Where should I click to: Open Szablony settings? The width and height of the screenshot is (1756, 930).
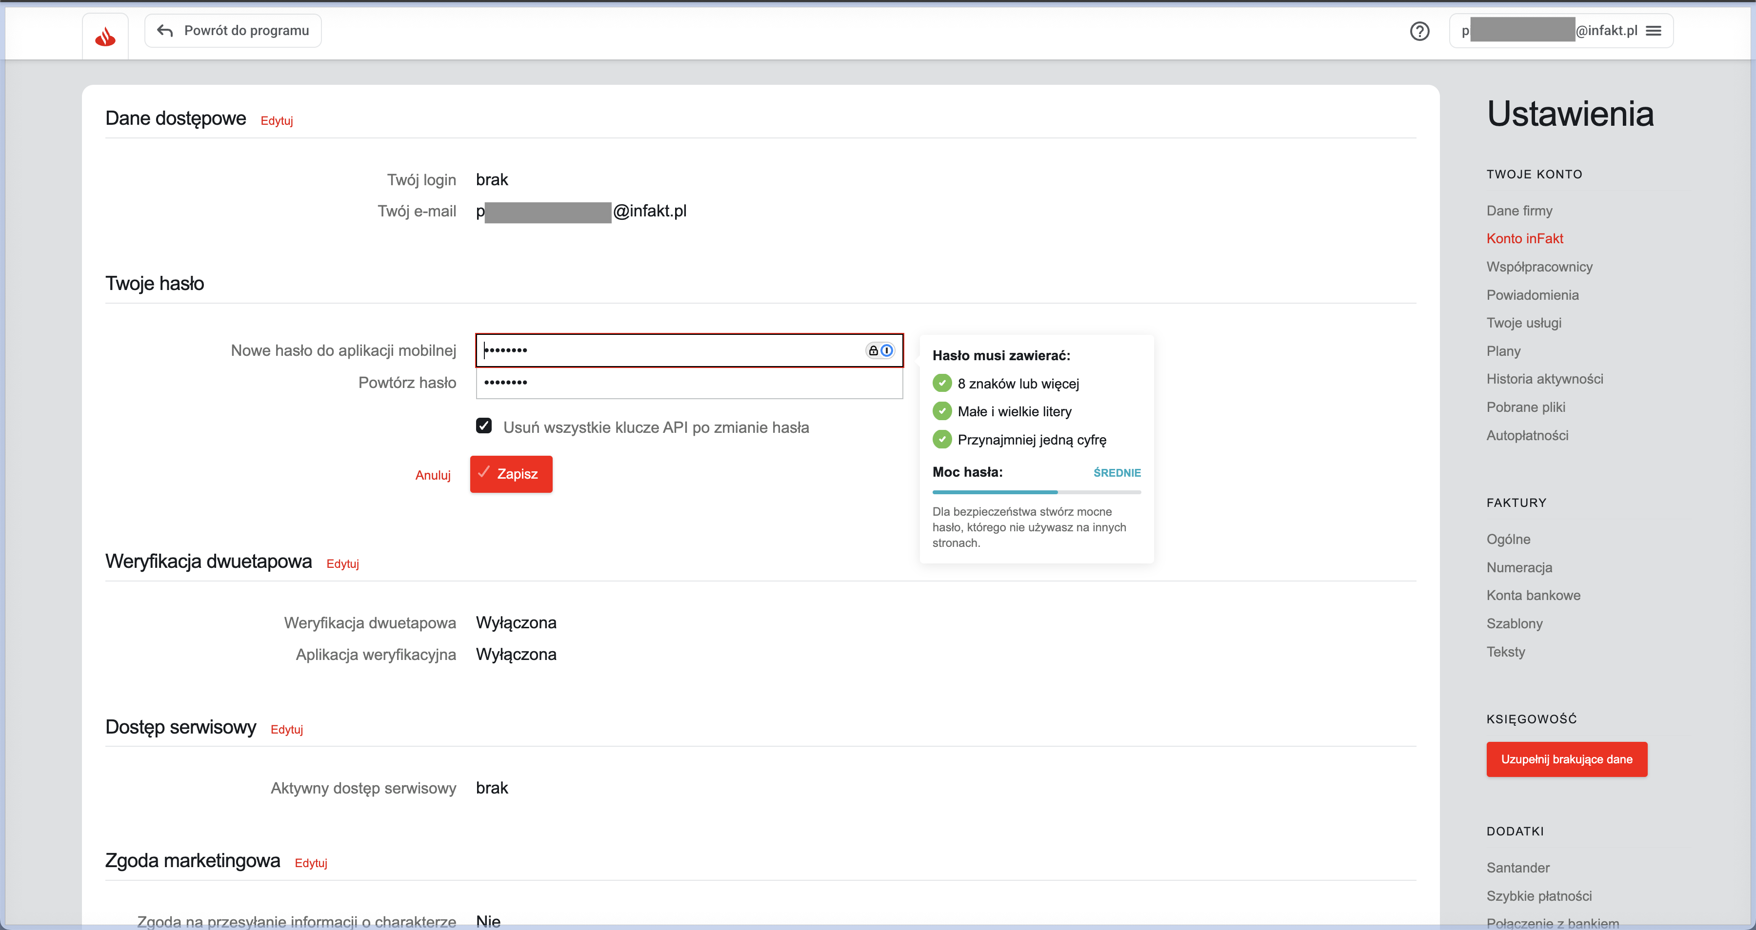click(x=1514, y=623)
